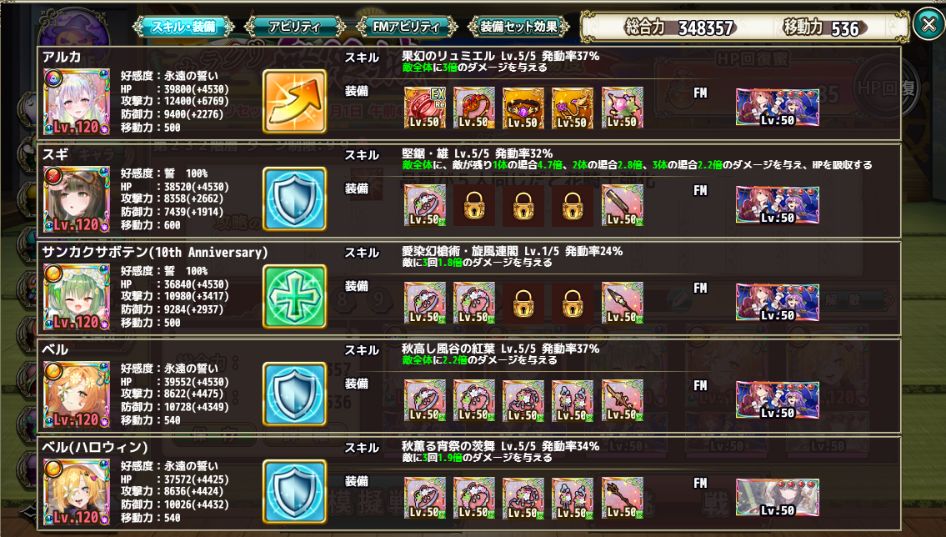Click アルカ's pink flower equipment icon
This screenshot has height=537, width=946.
pyautogui.click(x=622, y=108)
